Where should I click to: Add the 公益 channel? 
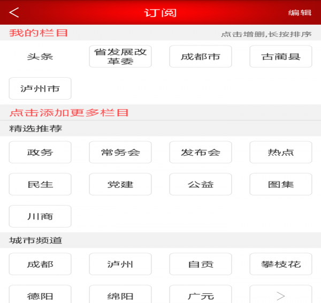coord(201,184)
